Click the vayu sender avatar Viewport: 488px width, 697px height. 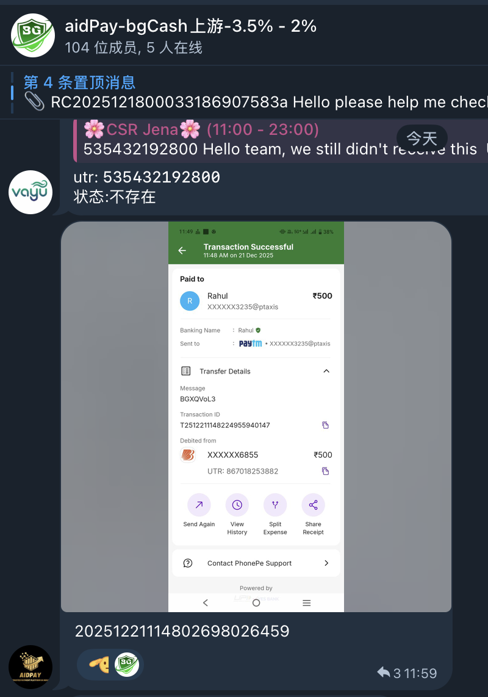point(30,192)
